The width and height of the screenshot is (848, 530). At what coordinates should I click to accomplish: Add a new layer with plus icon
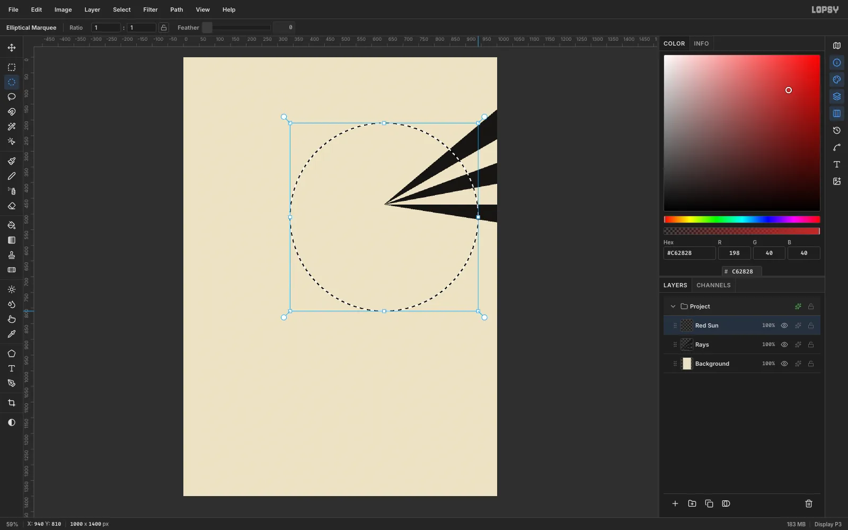(x=675, y=503)
